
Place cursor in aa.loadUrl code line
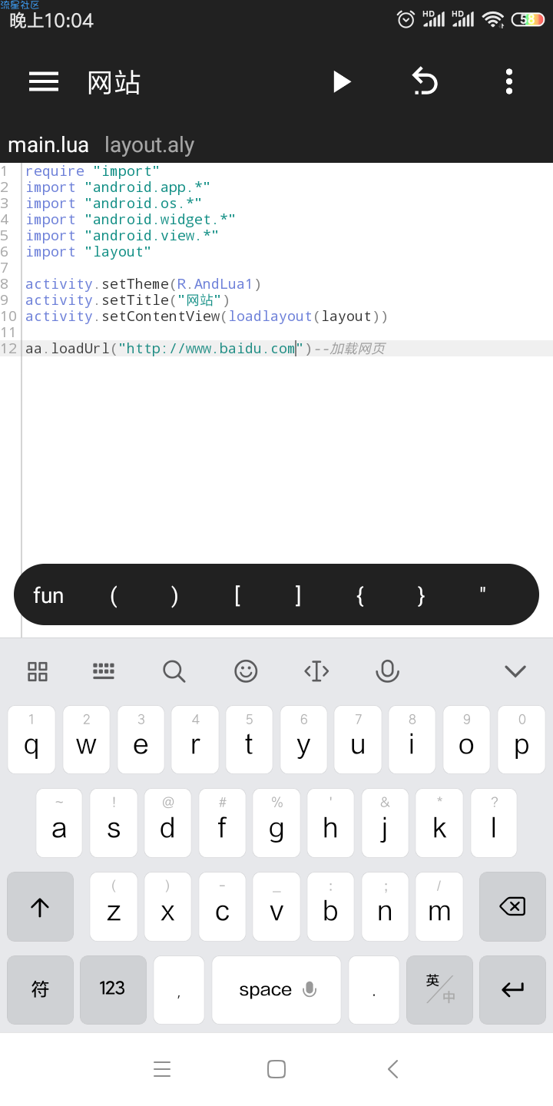pos(205,349)
